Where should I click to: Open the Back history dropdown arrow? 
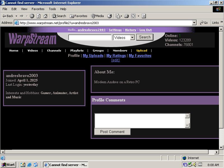coord(16,16)
